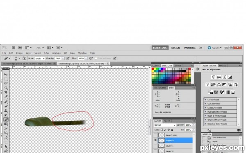
Task: Pick the red swatch in first row
Action: (153, 69)
